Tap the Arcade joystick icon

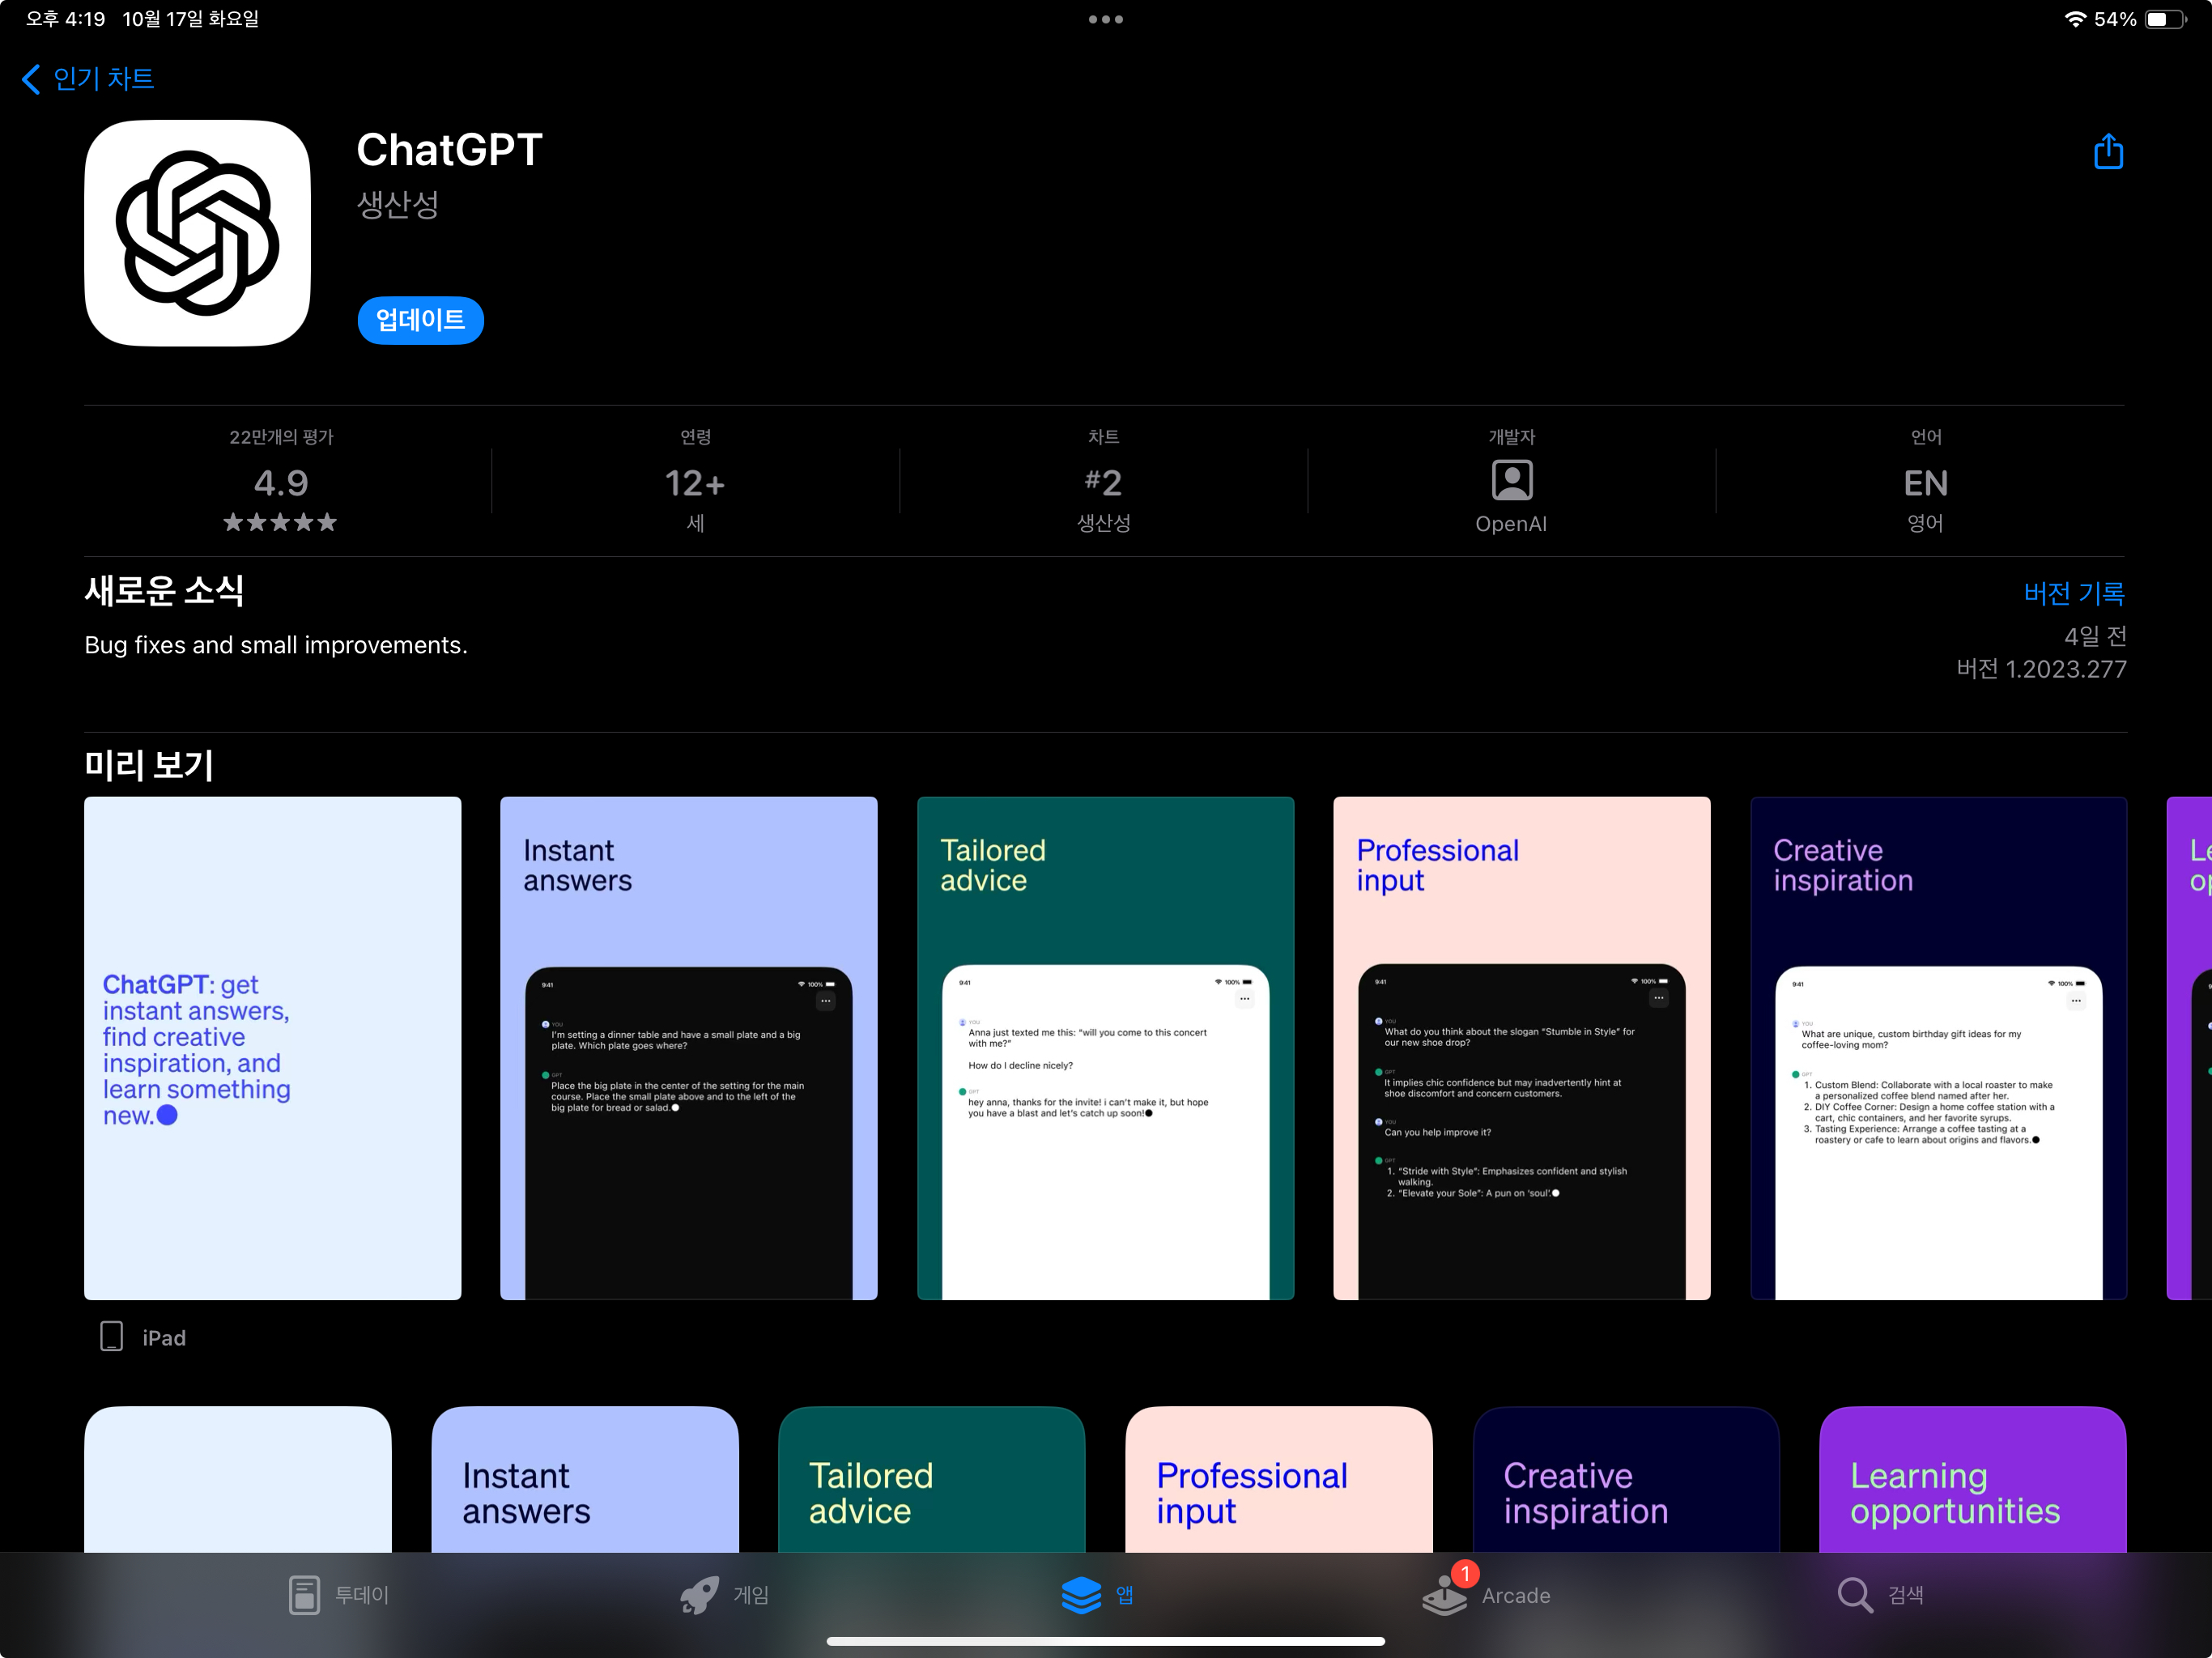coord(1443,1594)
